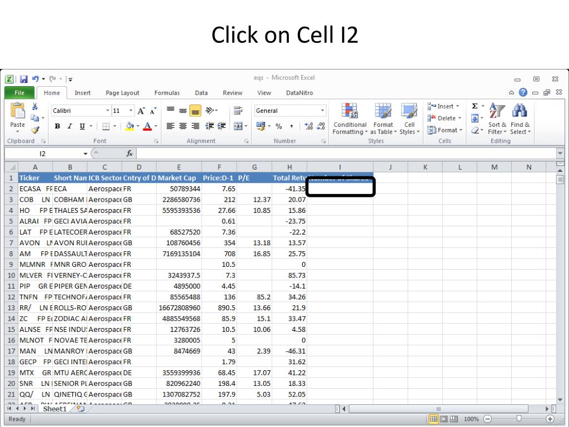
Task: Expand the General number format dropdown
Action: pyautogui.click(x=322, y=111)
